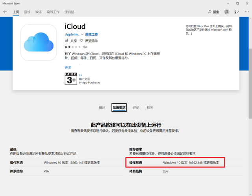Click the recommended 操作系统 Windows 10 version text
The height and width of the screenshot is (196, 252).
click(x=191, y=162)
